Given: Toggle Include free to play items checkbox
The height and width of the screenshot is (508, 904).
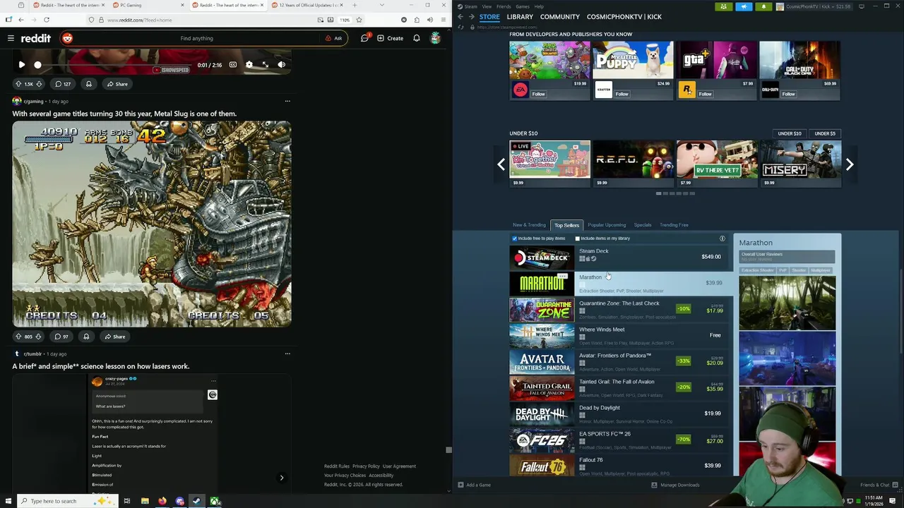Looking at the screenshot, I should (514, 238).
